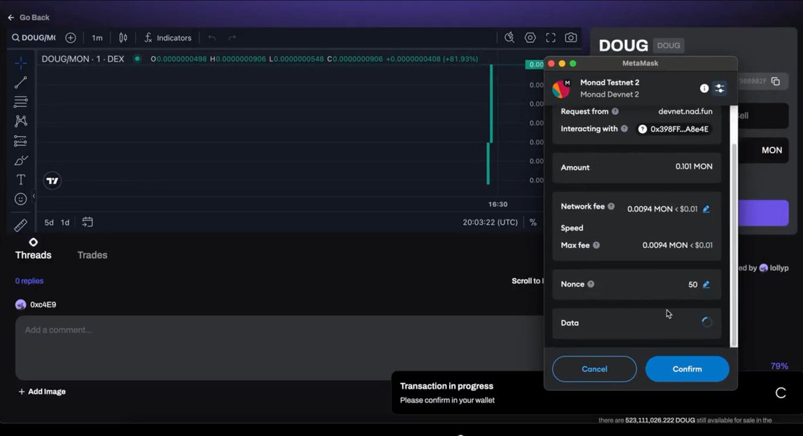
Task: Click the DOUG ticker badge
Action: [x=668, y=45]
